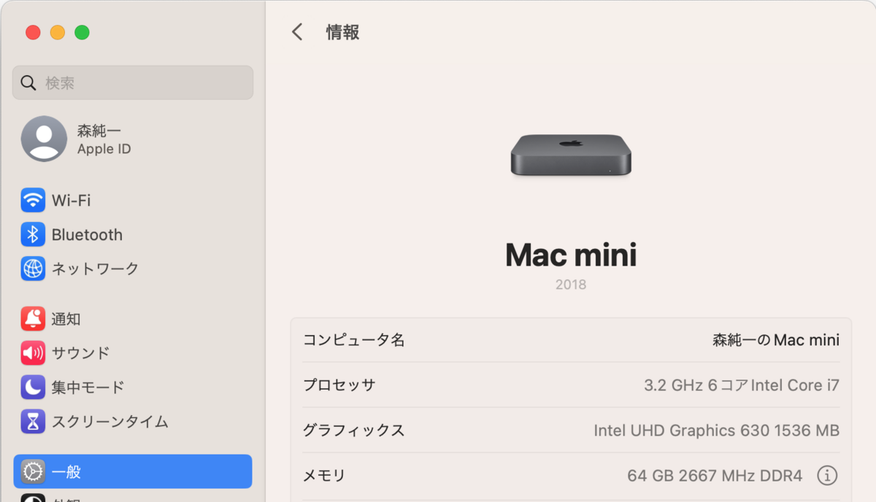The width and height of the screenshot is (876, 502).
Task: Zoom window with green button
Action: (82, 32)
